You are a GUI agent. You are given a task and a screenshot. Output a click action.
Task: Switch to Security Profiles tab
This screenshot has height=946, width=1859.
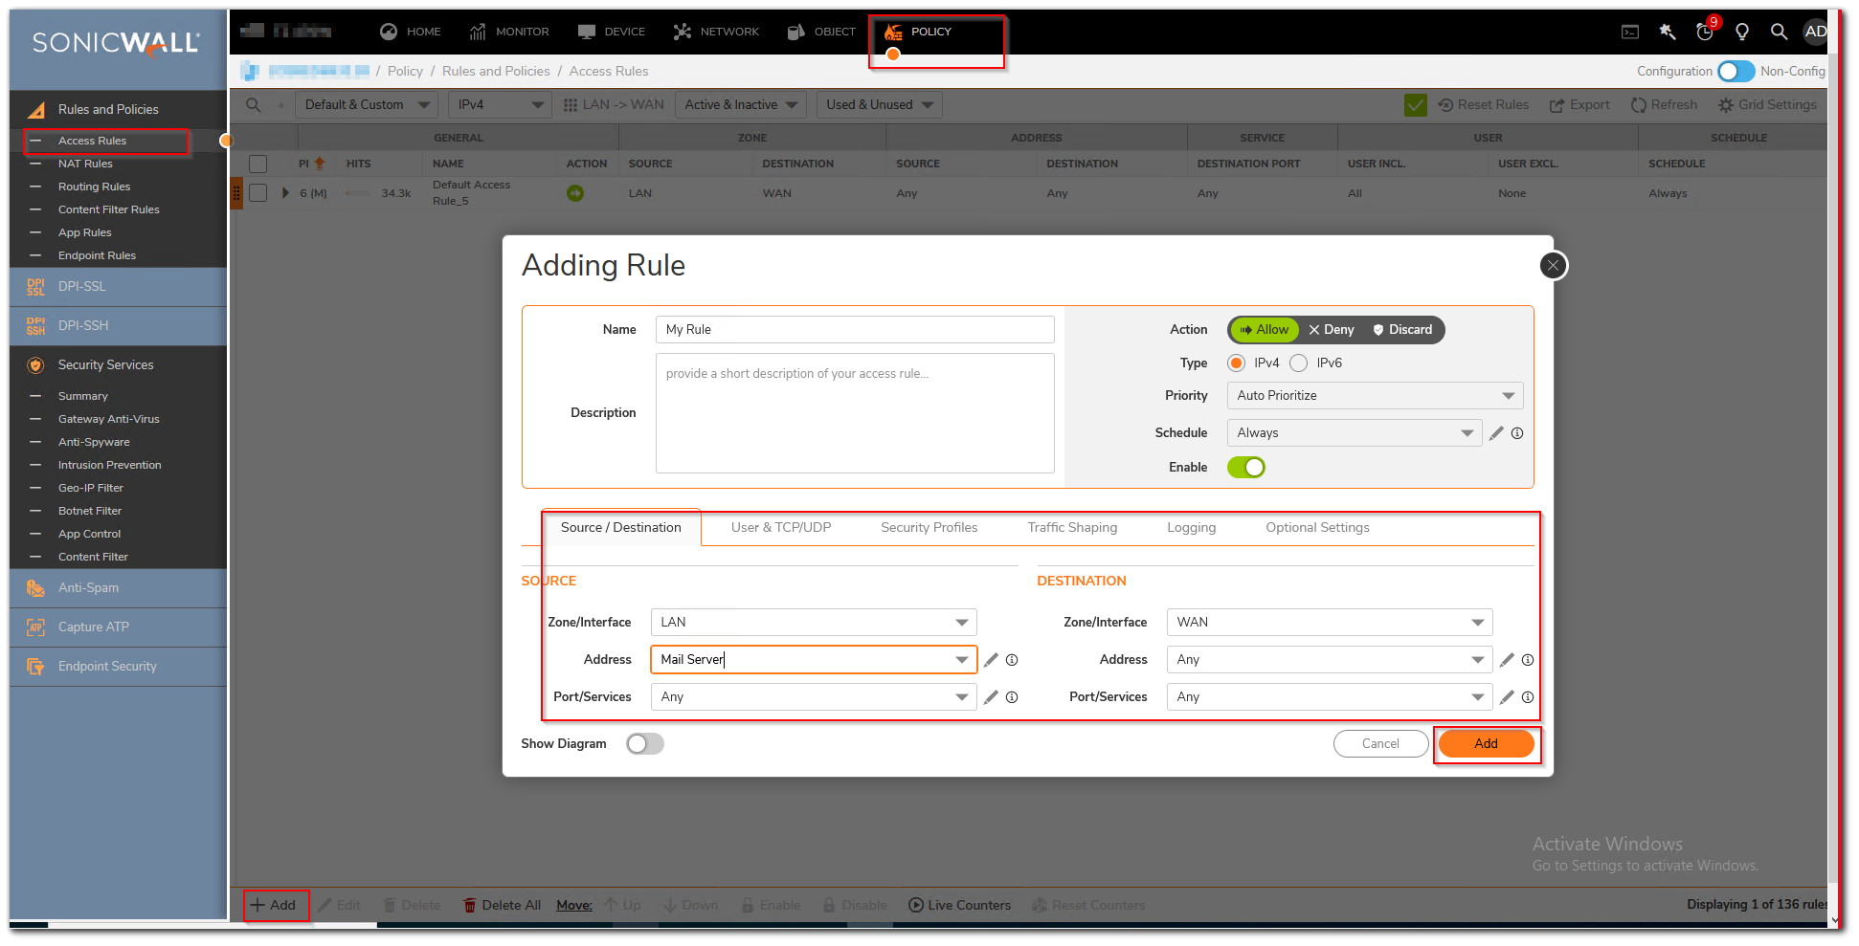click(929, 528)
